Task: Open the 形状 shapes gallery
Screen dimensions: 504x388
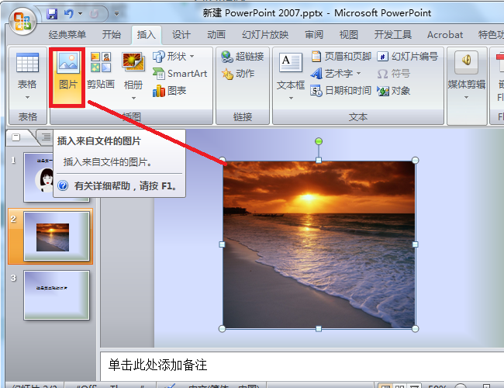Action: click(x=174, y=57)
